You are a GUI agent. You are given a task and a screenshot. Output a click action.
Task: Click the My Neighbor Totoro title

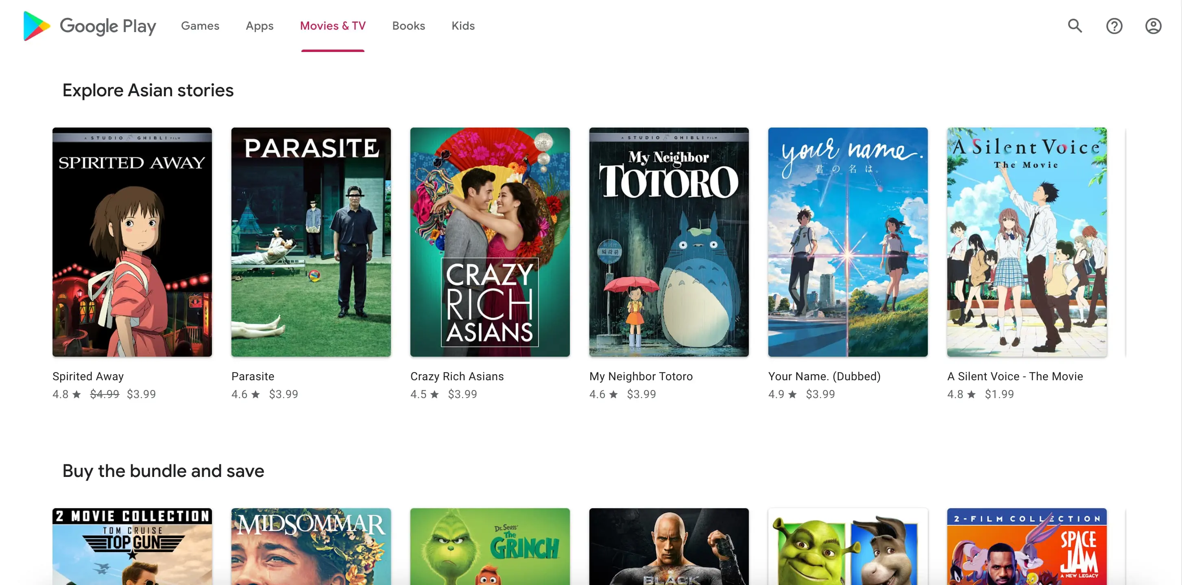point(641,377)
